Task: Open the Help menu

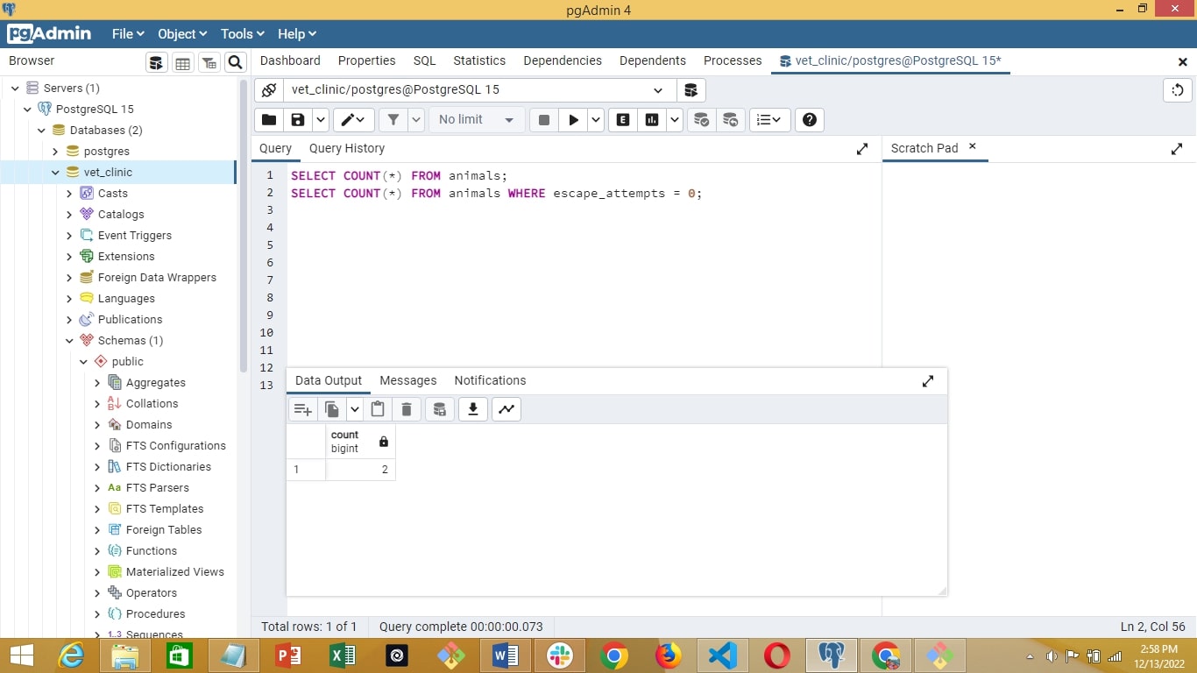Action: point(296,34)
